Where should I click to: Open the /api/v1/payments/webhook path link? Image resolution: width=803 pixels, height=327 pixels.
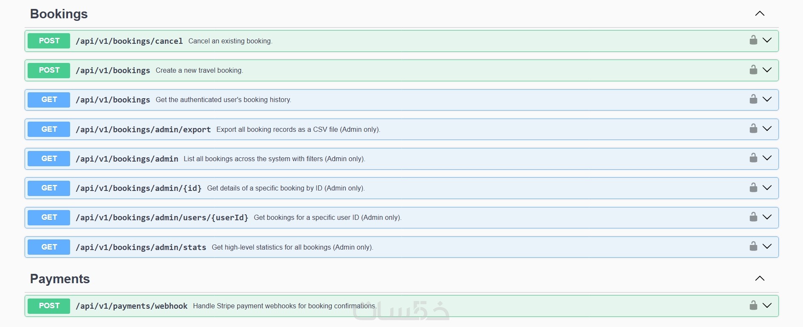point(131,306)
